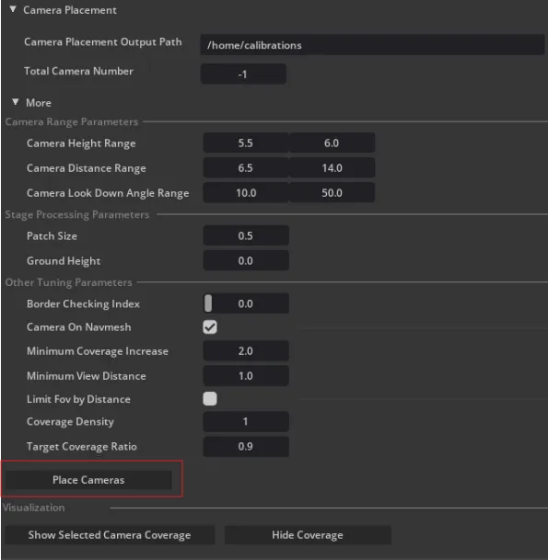The height and width of the screenshot is (560, 548).
Task: Click the Total Camera Number label
Action: coord(78,71)
